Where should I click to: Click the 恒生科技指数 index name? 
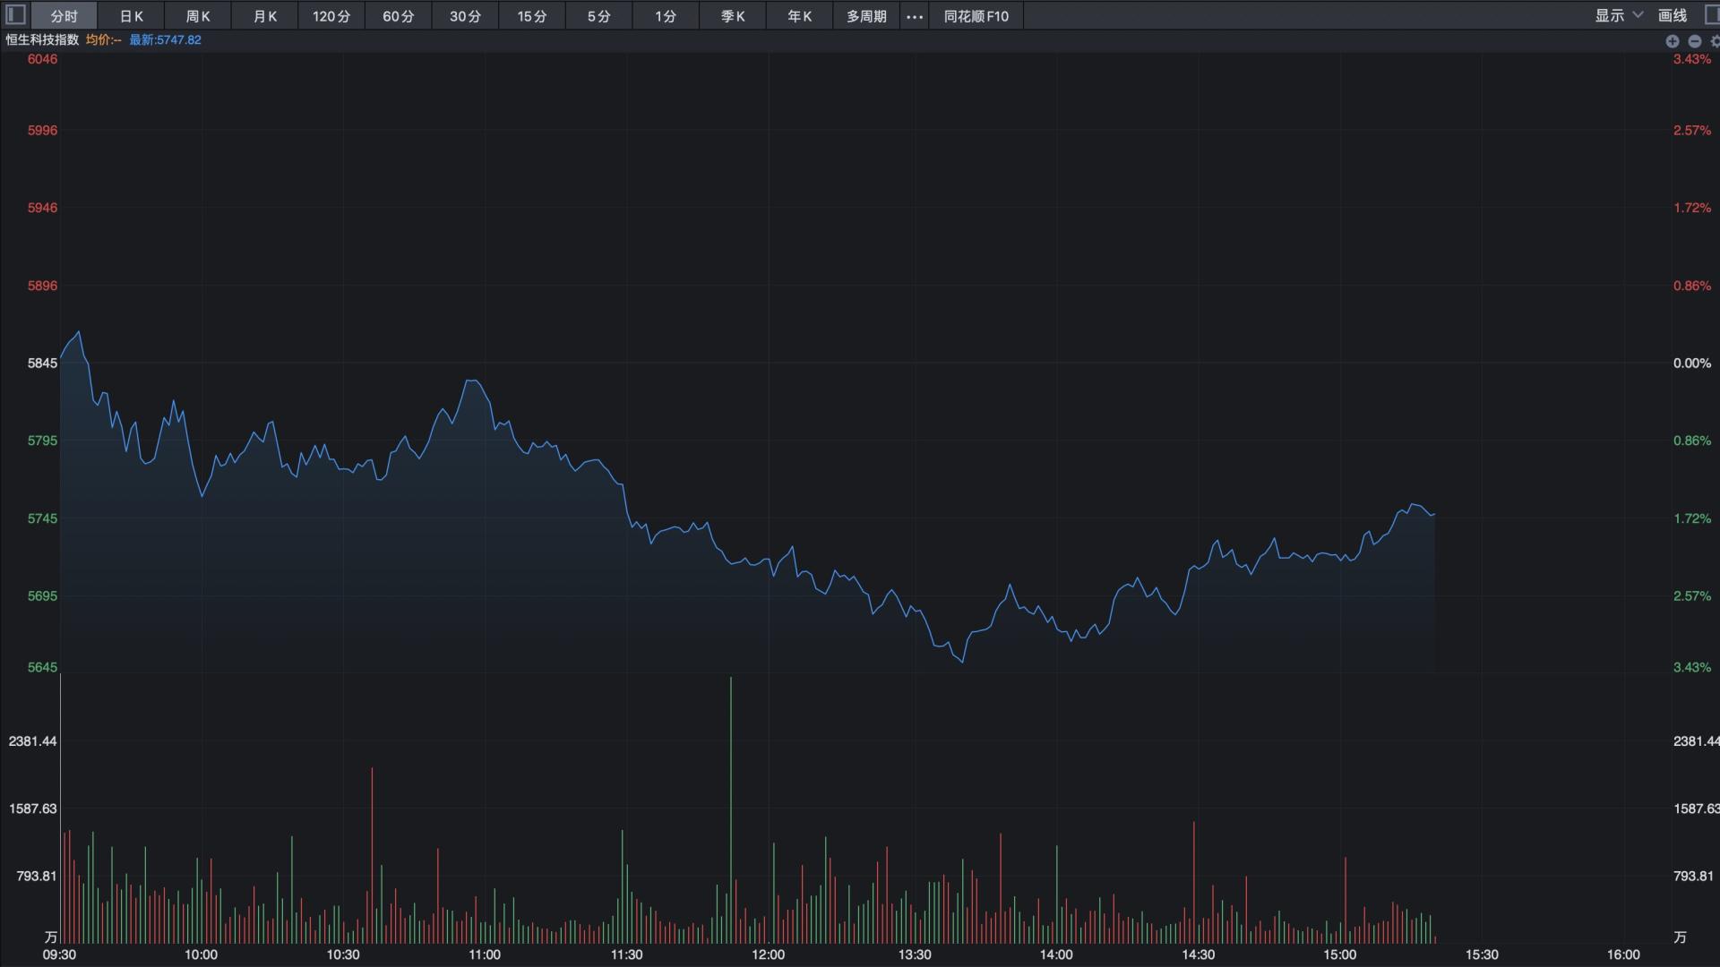(42, 40)
